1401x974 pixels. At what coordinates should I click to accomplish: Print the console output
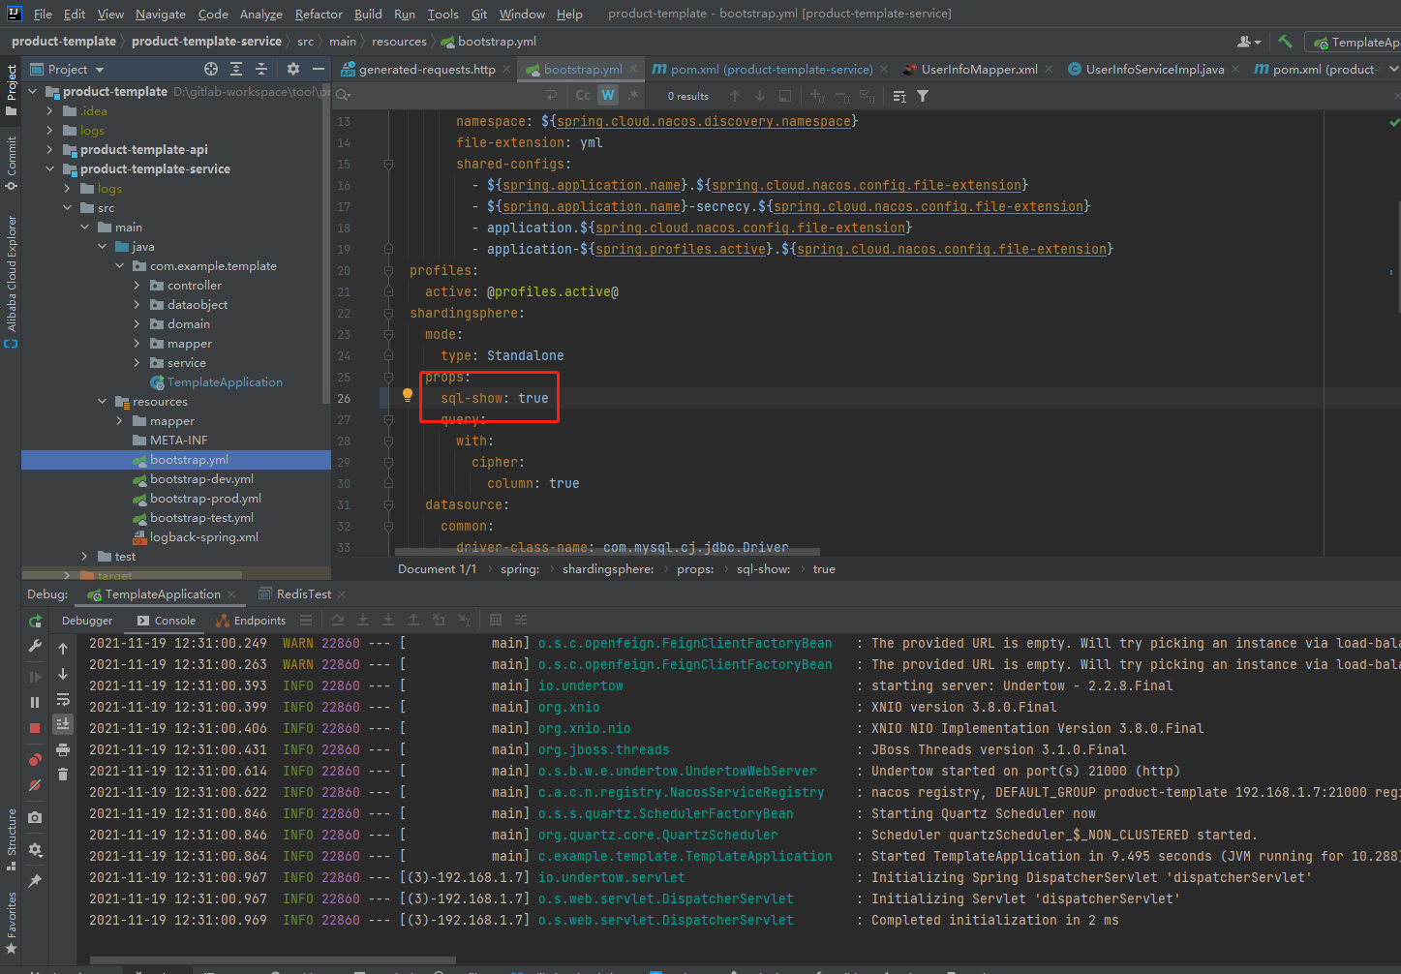tap(63, 749)
